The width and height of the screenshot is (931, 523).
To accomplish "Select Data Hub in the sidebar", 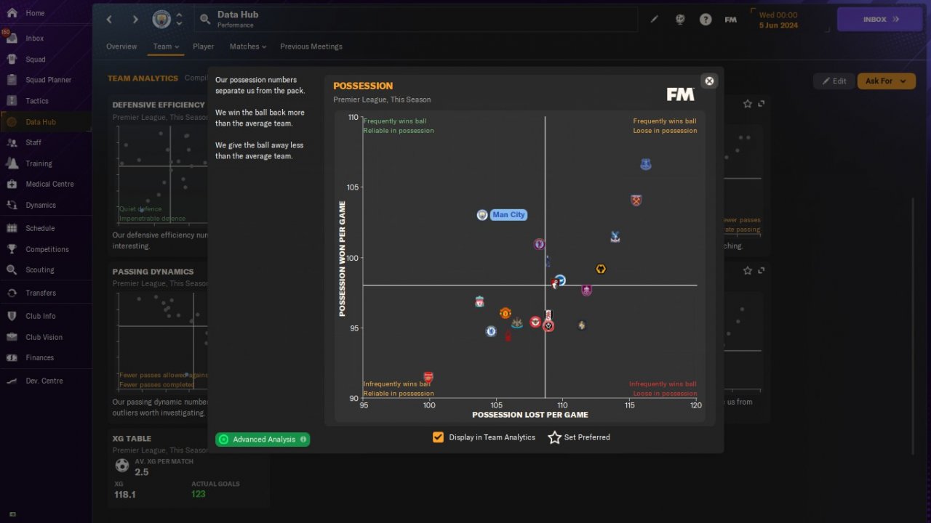I will point(41,122).
